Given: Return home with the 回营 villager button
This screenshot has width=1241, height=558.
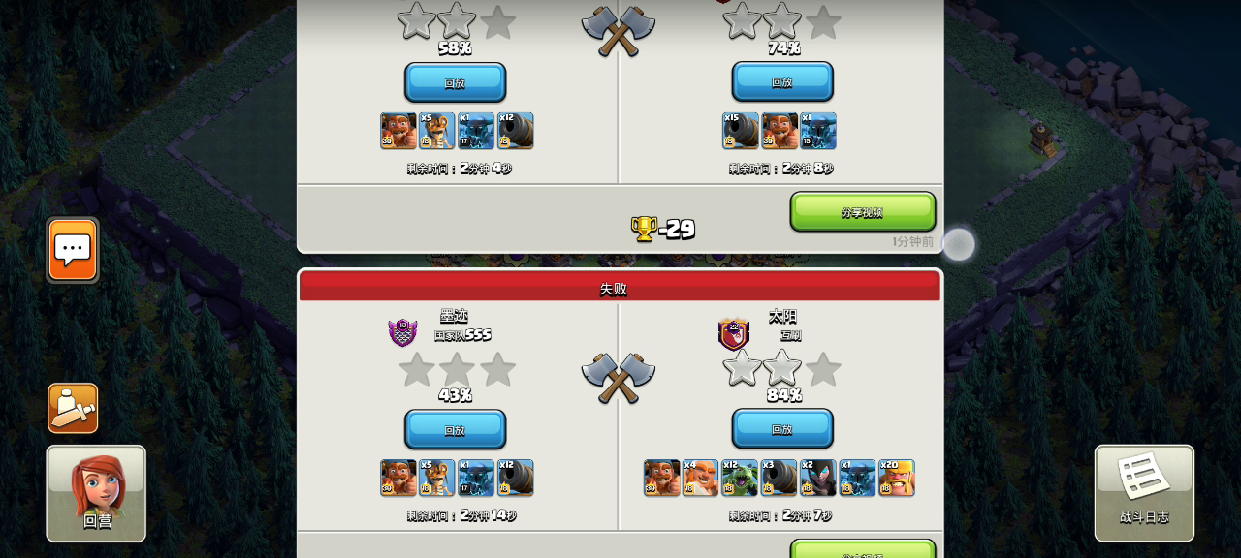Looking at the screenshot, I should click(x=96, y=493).
